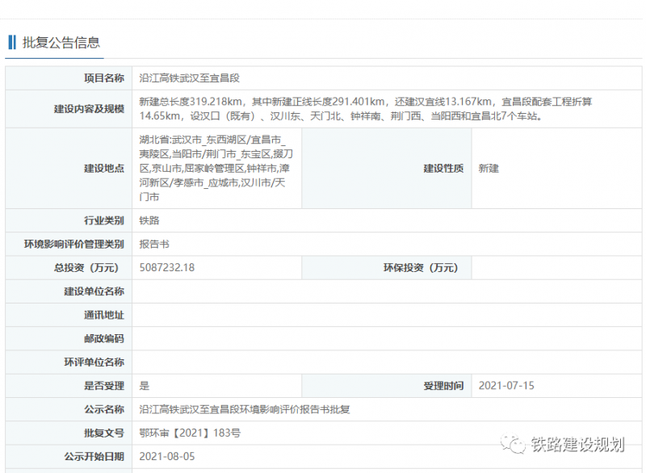Click acceptance date 2021-07-15
The image size is (646, 473).
coord(506,386)
